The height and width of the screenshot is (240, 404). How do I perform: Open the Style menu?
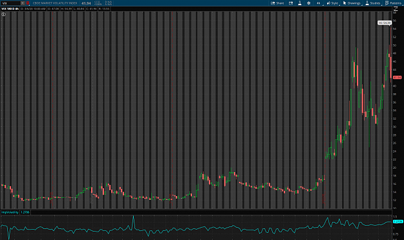(332, 3)
